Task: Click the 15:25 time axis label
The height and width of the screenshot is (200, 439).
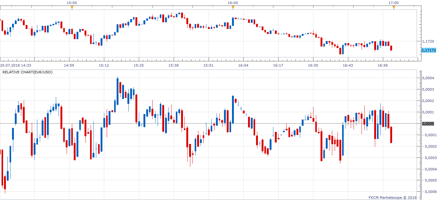Action: click(139, 65)
